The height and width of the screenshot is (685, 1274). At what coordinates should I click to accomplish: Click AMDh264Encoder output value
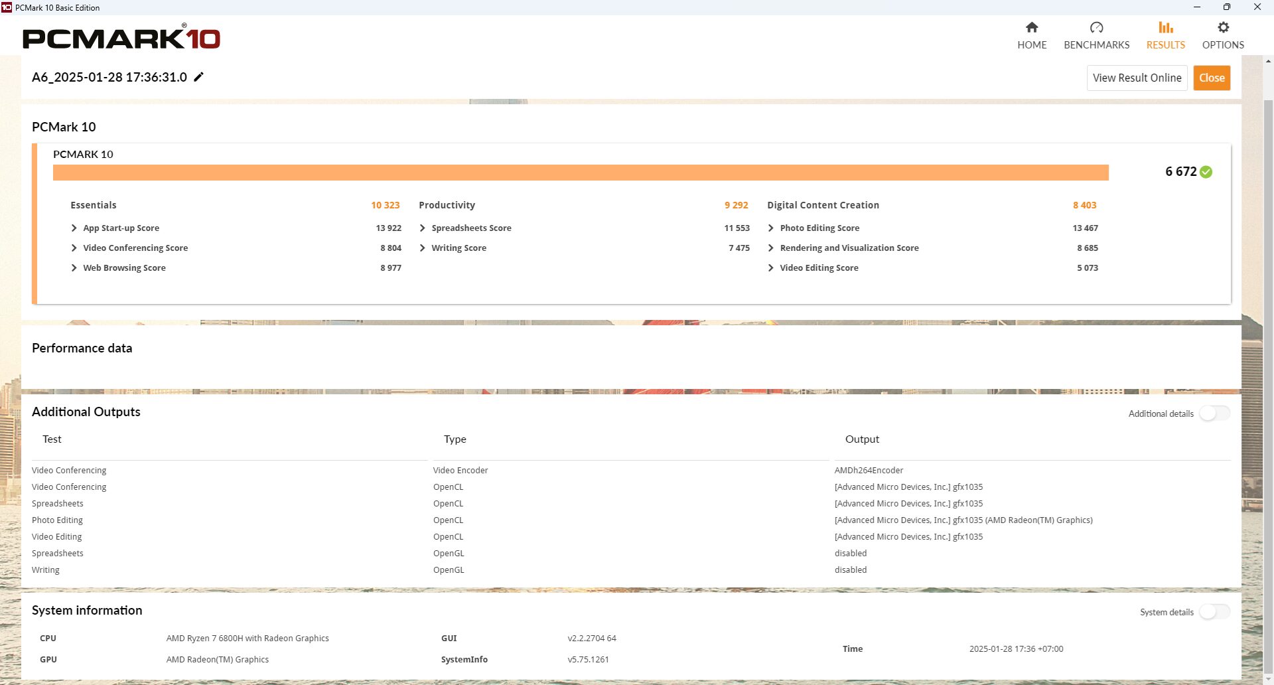(x=869, y=470)
